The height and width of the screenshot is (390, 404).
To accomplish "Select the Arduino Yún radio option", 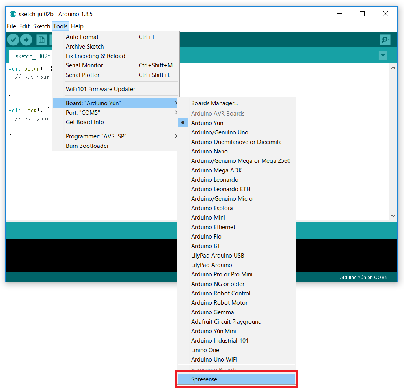I will point(207,123).
